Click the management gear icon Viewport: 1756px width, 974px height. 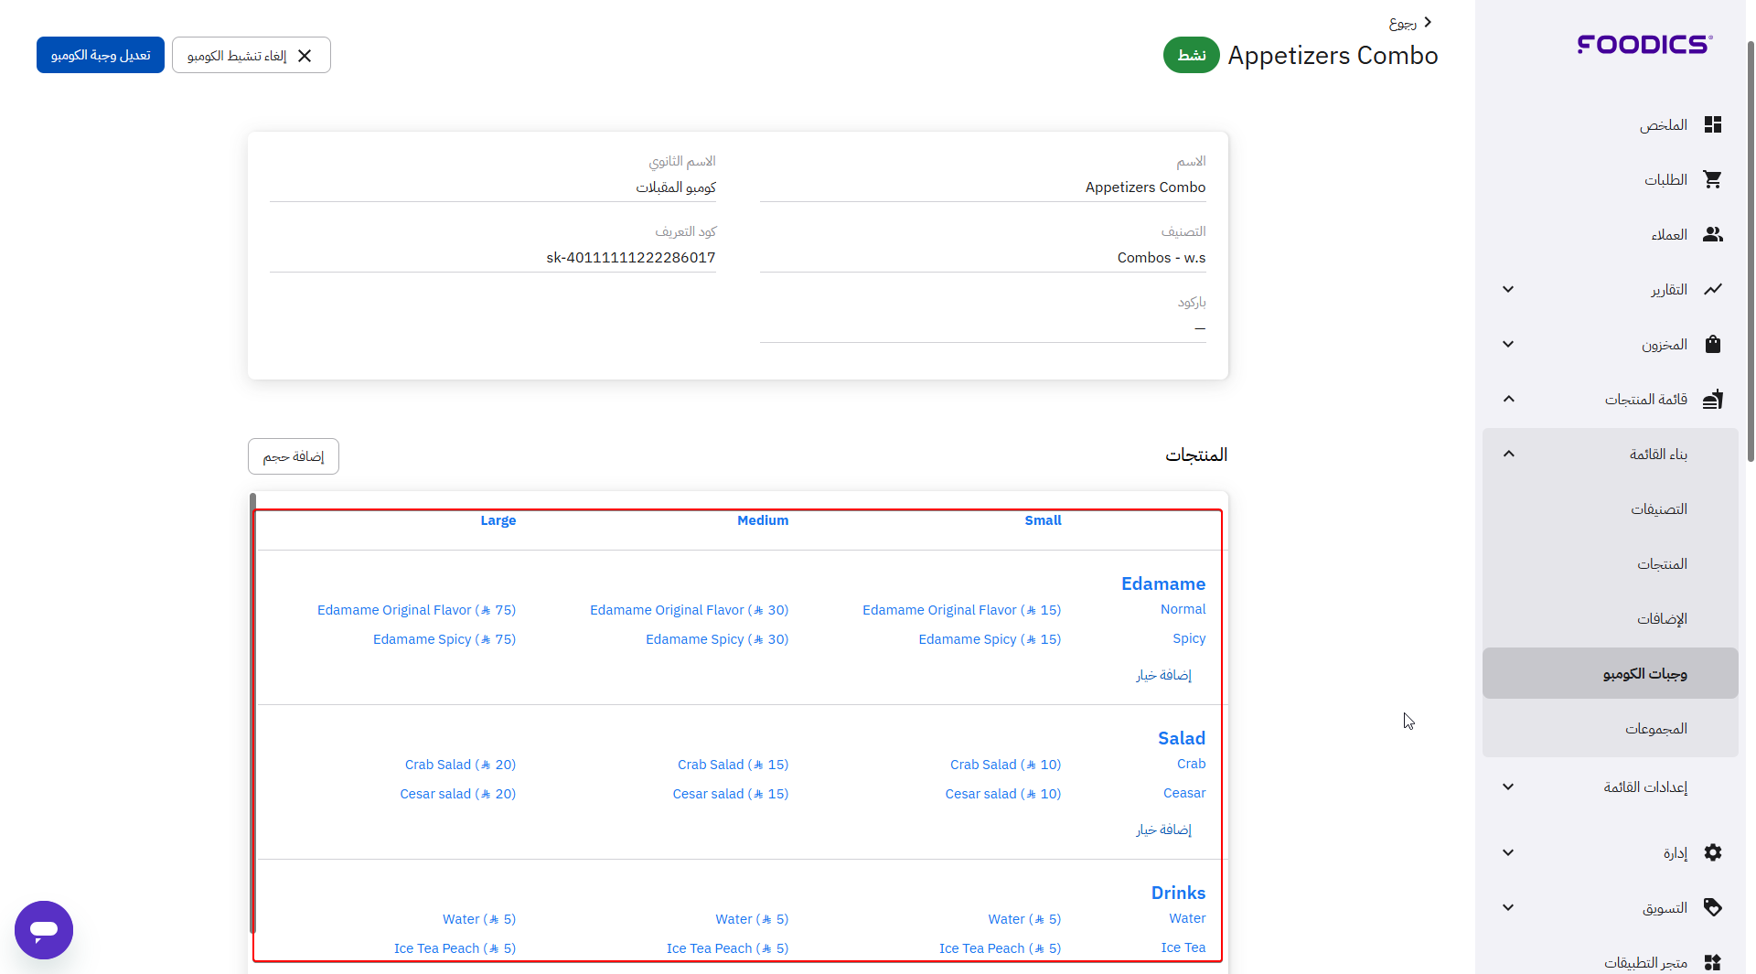pos(1712,853)
